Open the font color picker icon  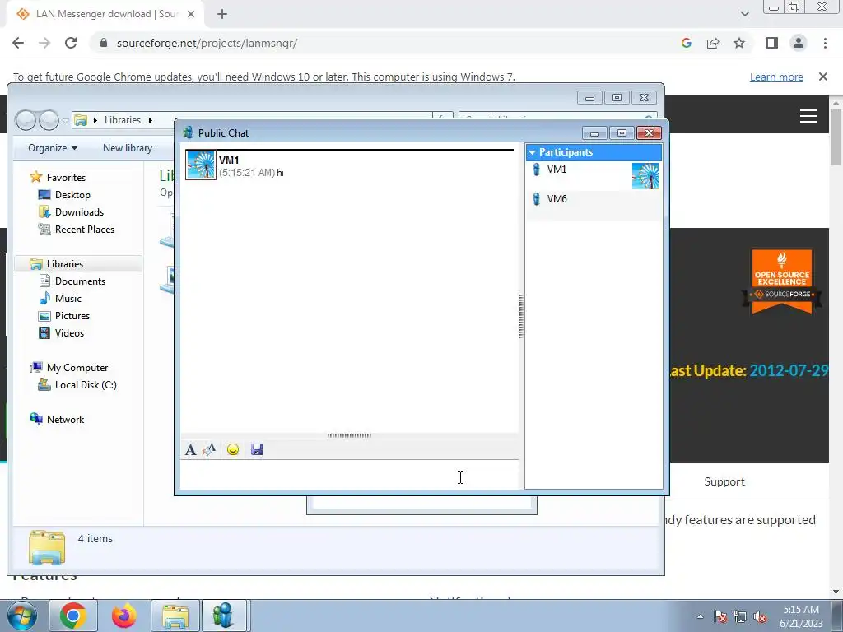click(x=209, y=450)
